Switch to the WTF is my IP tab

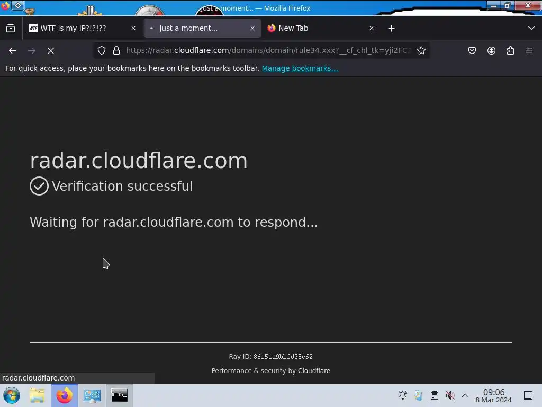click(x=83, y=29)
